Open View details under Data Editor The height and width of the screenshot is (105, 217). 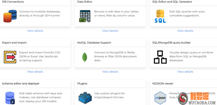pyautogui.click(x=110, y=31)
